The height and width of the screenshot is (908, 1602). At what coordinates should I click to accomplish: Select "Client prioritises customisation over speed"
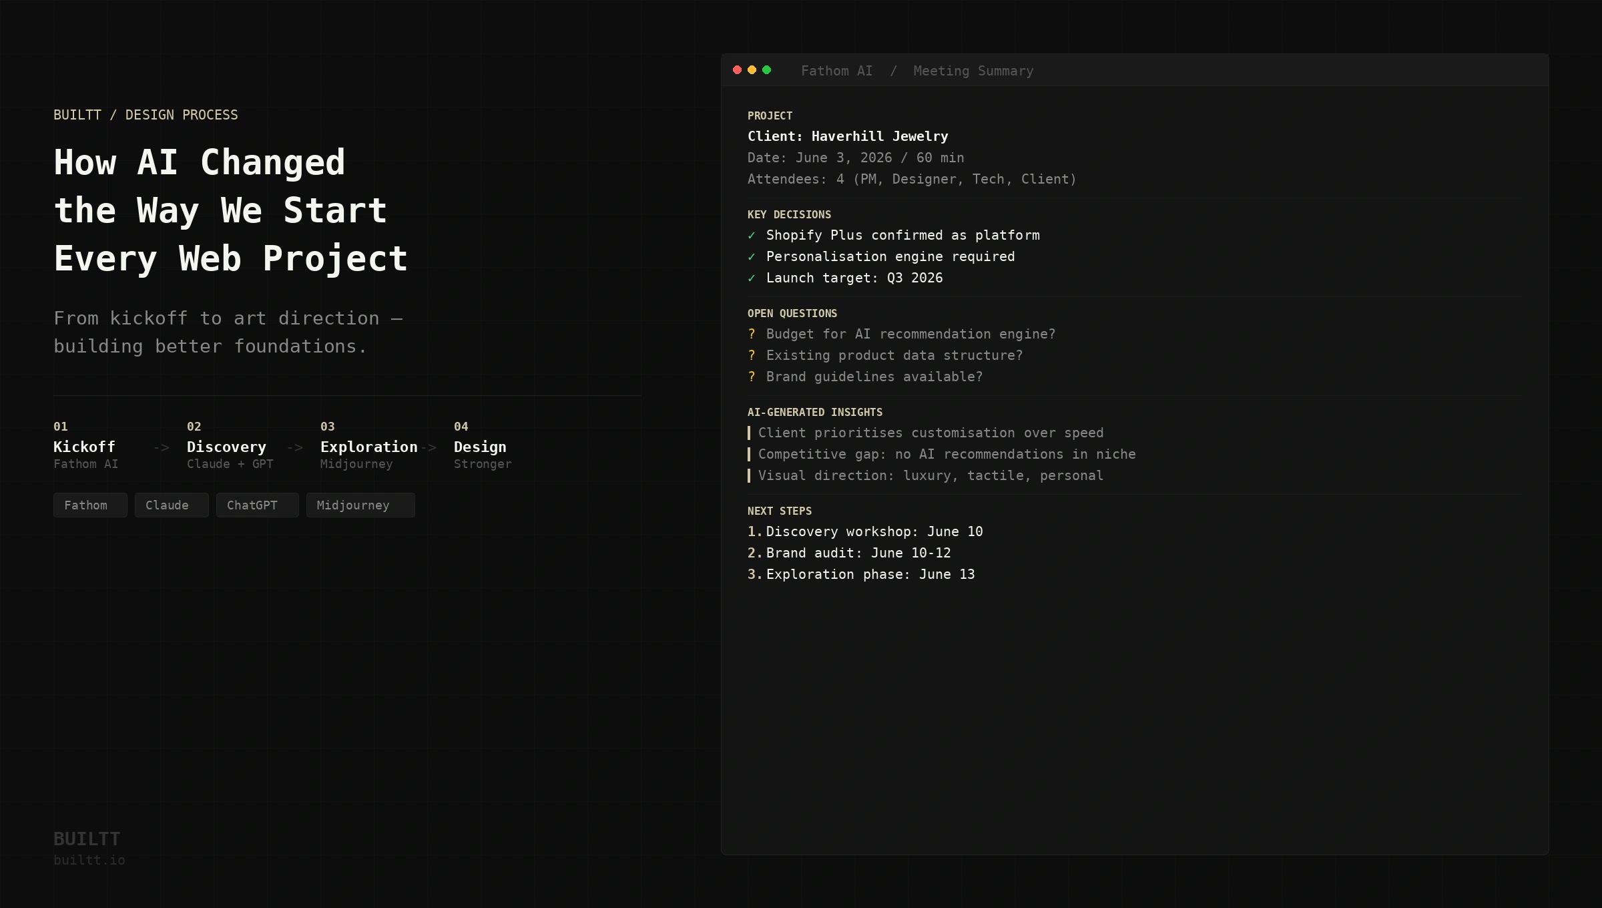pos(931,433)
